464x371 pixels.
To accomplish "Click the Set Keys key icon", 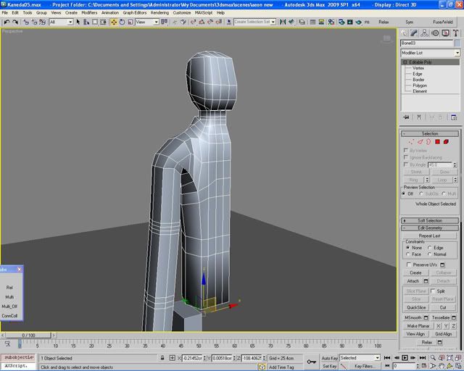I will point(311,362).
